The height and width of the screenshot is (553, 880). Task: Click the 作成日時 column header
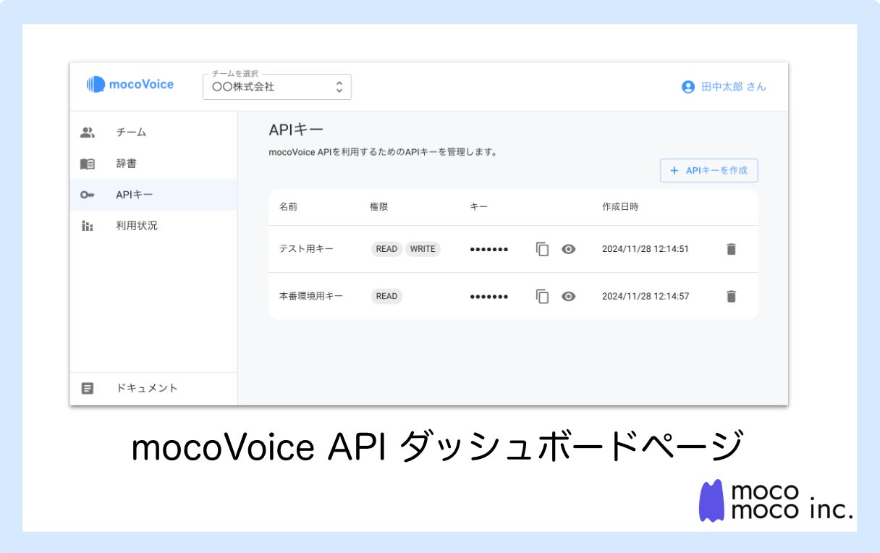620,207
